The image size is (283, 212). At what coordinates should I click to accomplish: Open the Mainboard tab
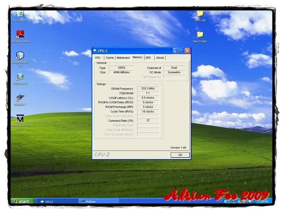(123, 58)
